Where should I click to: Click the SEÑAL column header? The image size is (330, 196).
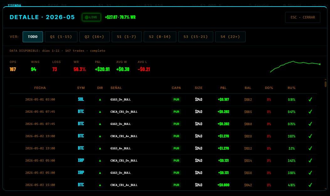[116, 88]
